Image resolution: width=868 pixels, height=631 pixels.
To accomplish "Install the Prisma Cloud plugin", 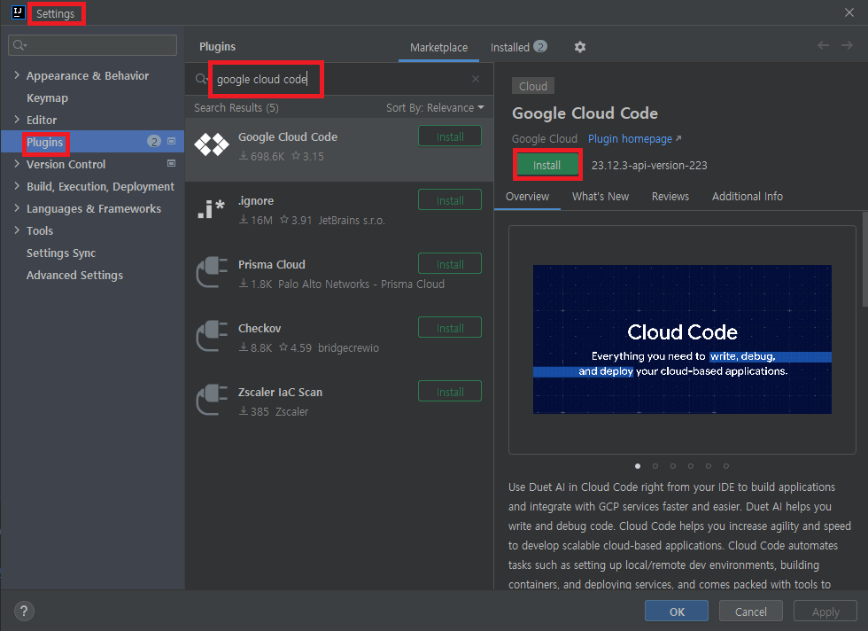I will click(450, 264).
